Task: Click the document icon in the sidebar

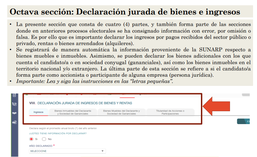Action: coord(14,95)
